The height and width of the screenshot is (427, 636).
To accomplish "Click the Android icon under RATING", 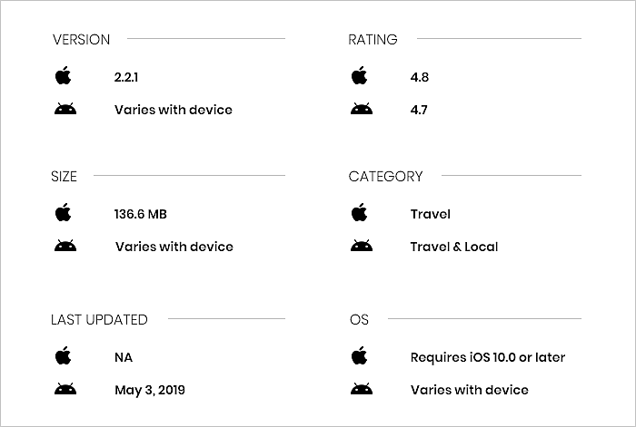I will click(x=362, y=109).
